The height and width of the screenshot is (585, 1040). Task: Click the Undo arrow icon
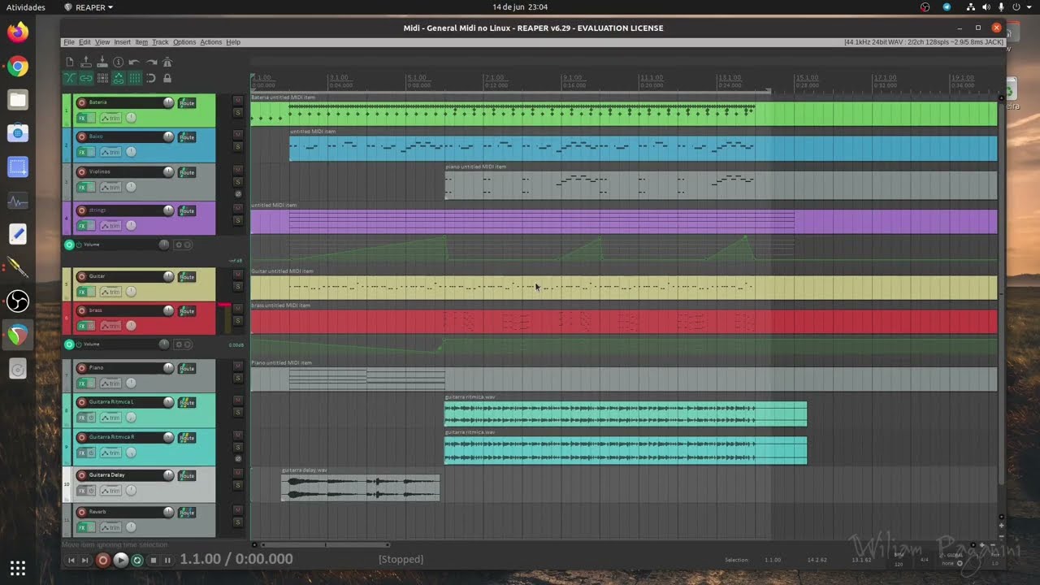pos(135,62)
